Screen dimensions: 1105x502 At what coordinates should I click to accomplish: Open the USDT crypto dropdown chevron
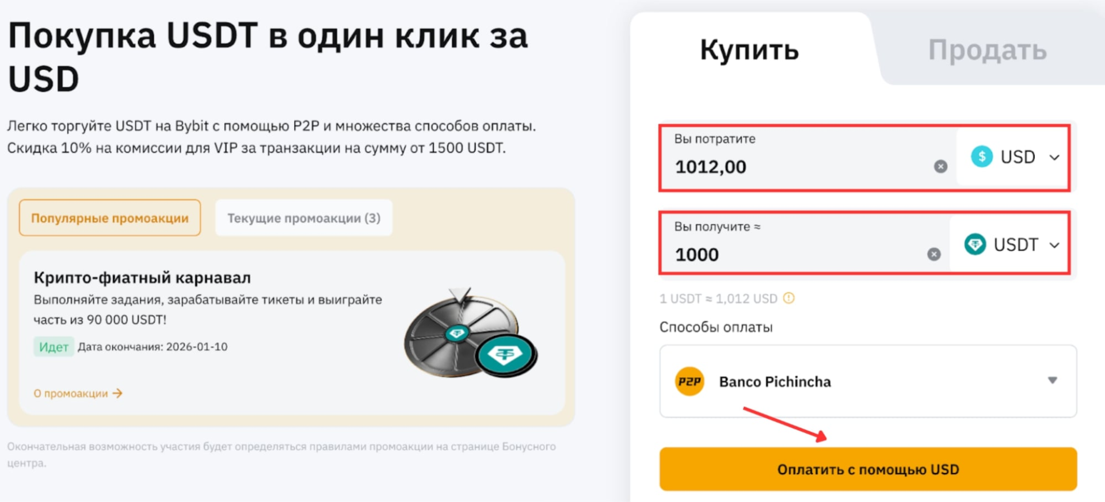pos(1054,245)
